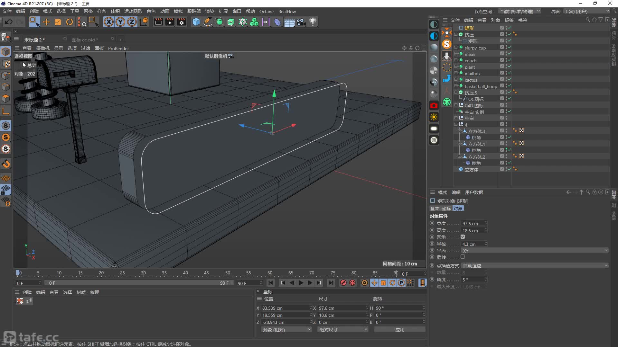Screen dimensions: 618x347
Task: Open the Edit Render Settings icon
Action: click(x=182, y=22)
